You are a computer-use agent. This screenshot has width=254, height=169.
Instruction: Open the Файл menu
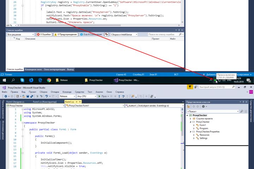click(5, 92)
